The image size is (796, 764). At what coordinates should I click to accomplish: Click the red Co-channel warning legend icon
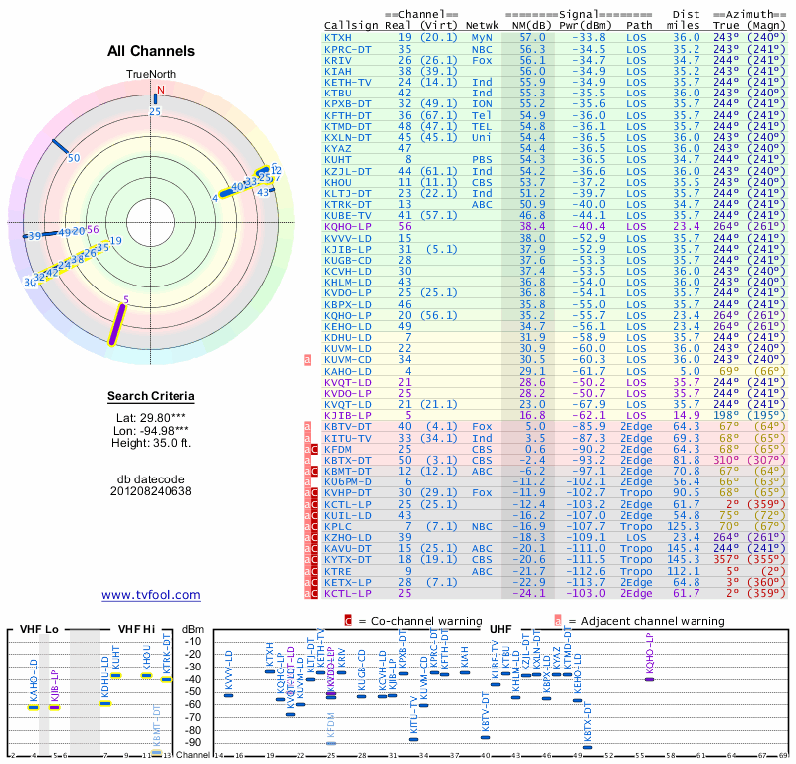click(348, 621)
